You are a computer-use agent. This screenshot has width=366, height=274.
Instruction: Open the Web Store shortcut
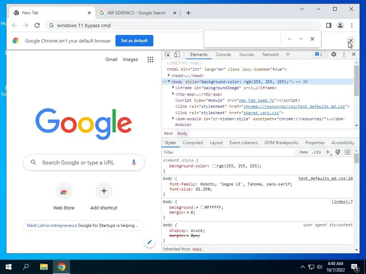64,197
